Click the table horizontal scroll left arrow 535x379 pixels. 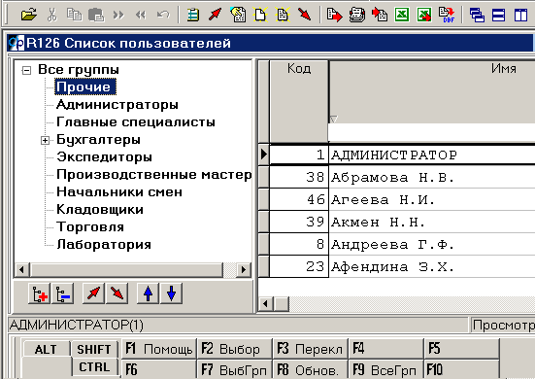click(x=266, y=303)
